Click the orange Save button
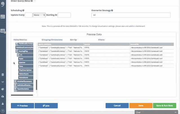The image size is (180, 114). pyautogui.click(x=141, y=106)
